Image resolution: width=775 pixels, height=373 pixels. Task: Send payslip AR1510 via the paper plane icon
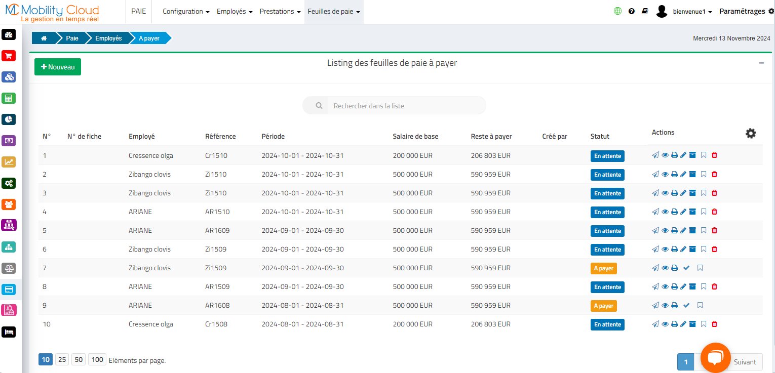click(655, 212)
